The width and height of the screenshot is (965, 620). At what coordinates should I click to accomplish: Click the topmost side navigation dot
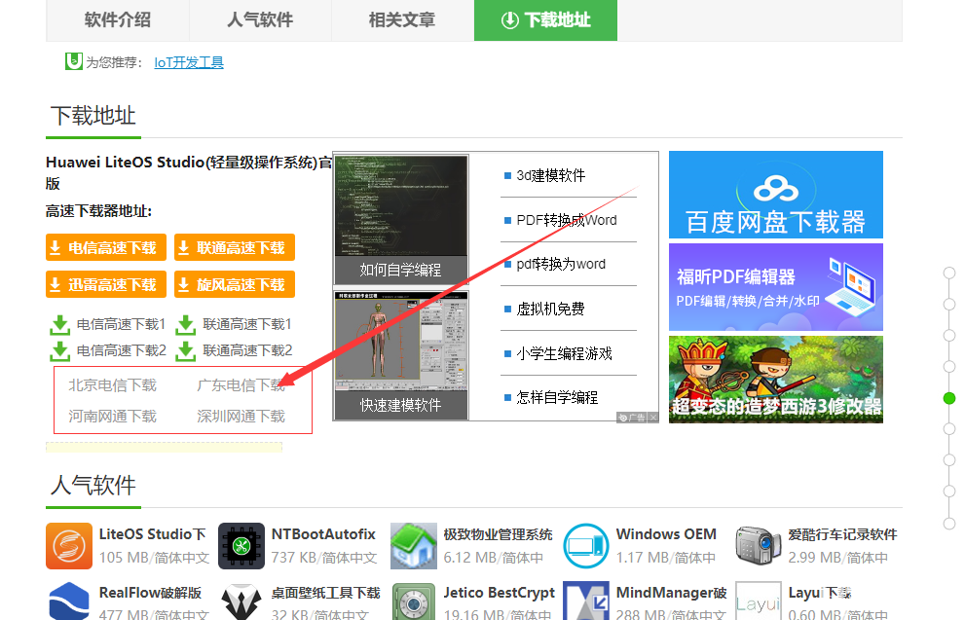949,273
